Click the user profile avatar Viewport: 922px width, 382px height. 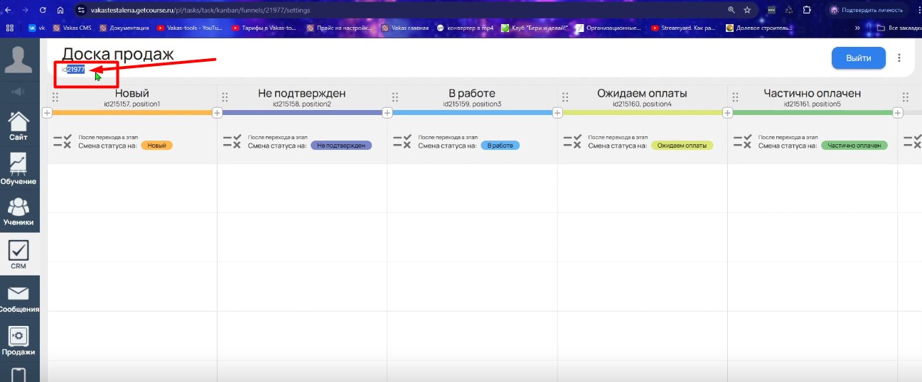coord(18,58)
